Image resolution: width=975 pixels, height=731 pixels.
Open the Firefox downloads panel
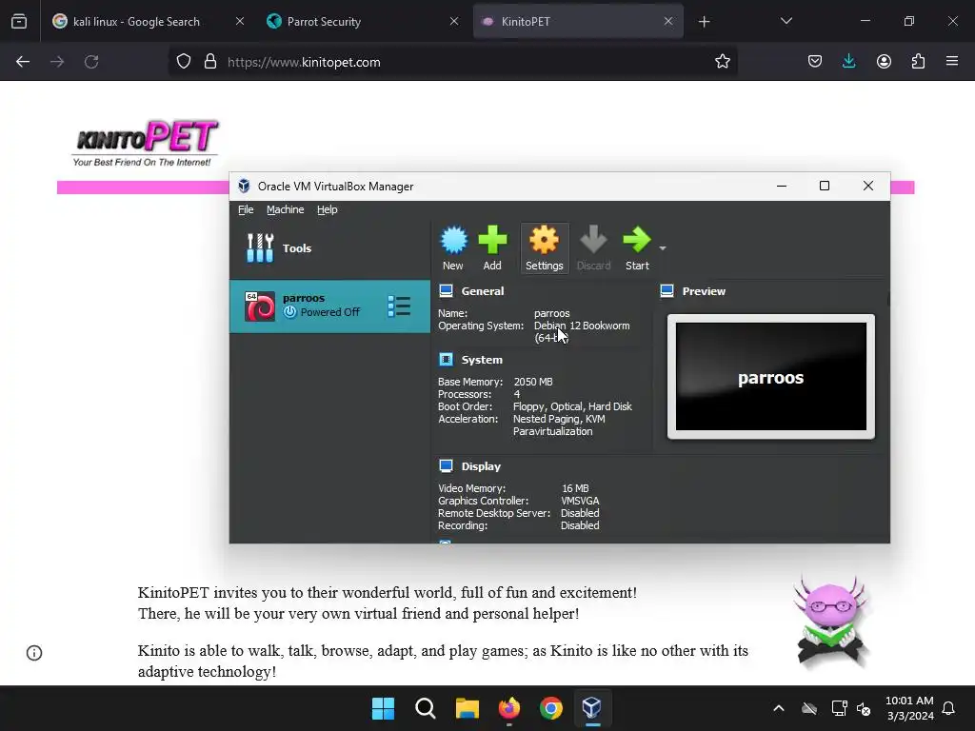(x=848, y=62)
